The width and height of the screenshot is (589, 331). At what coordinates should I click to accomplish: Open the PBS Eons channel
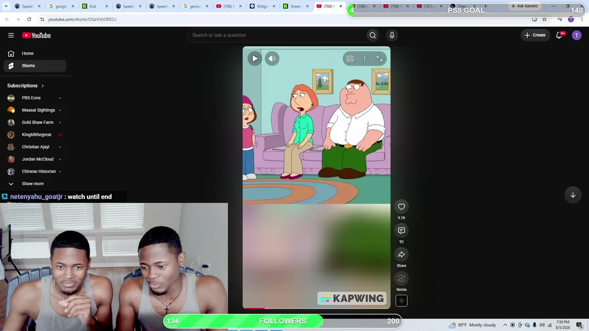[35, 98]
